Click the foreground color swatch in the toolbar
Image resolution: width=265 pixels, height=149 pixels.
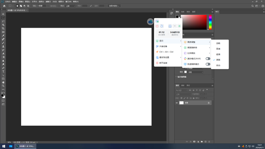point(2,96)
